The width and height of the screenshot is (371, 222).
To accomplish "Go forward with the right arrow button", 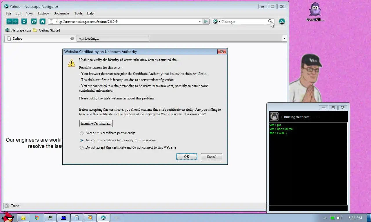I will [15, 21].
